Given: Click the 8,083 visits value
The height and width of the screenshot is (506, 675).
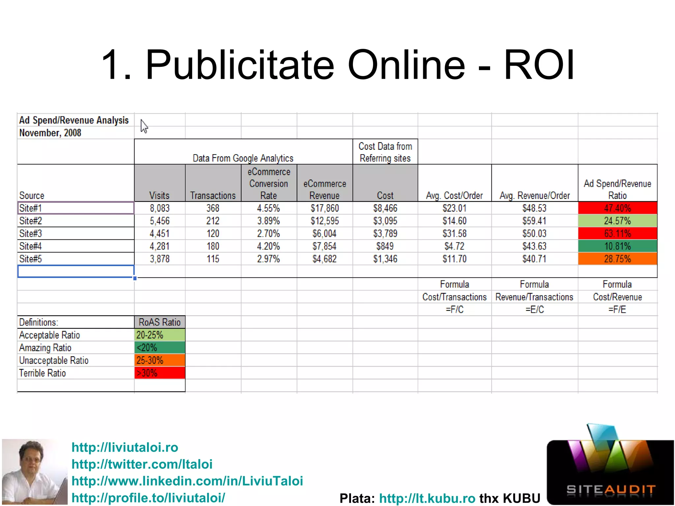Looking at the screenshot, I should coord(160,208).
